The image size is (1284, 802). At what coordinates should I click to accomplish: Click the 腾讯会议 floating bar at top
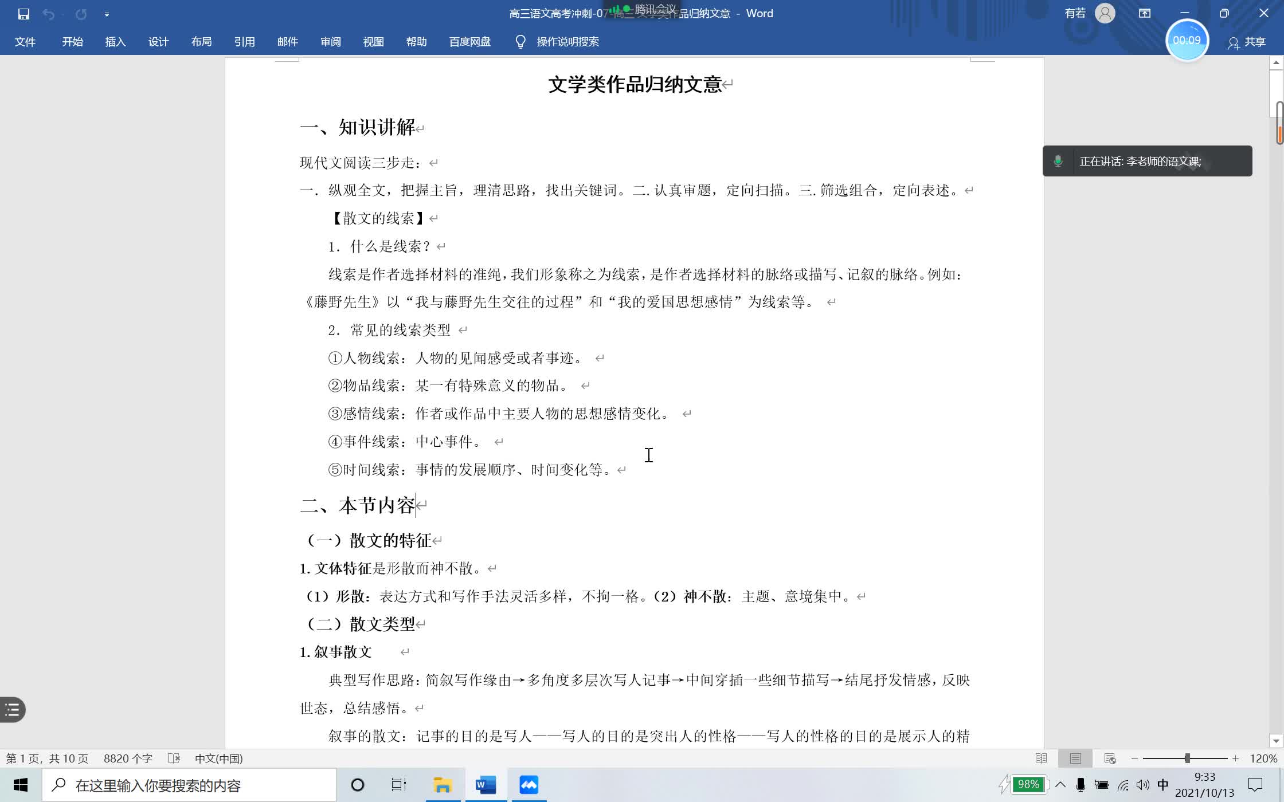643,9
